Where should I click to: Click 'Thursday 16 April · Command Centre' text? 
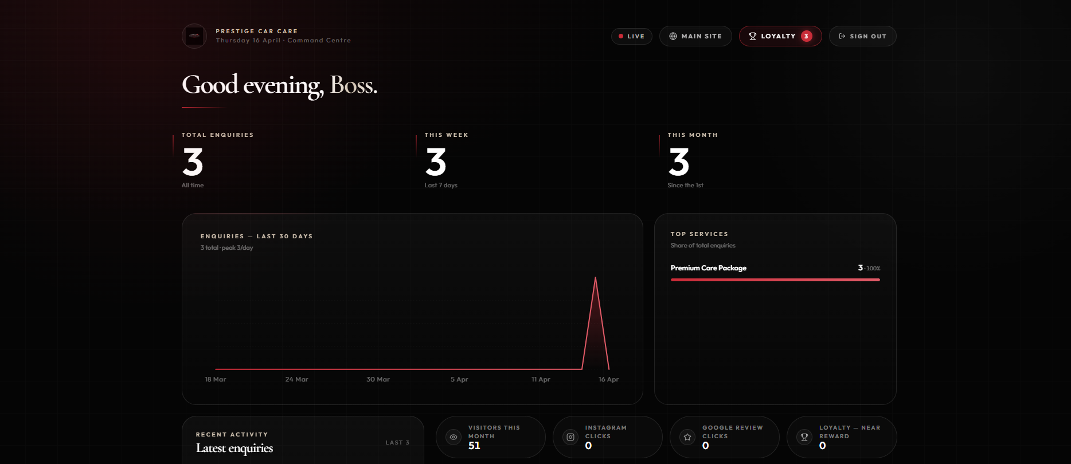283,40
